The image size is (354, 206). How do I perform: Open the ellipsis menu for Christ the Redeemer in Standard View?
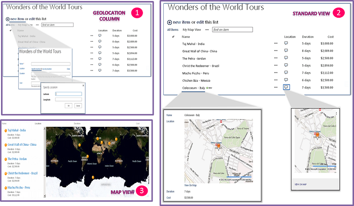click(x=276, y=65)
